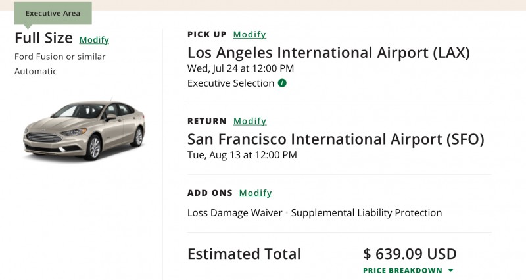Screen dimensions: 526x280
Task: Click the Executive Selection info icon
Action: (282, 83)
